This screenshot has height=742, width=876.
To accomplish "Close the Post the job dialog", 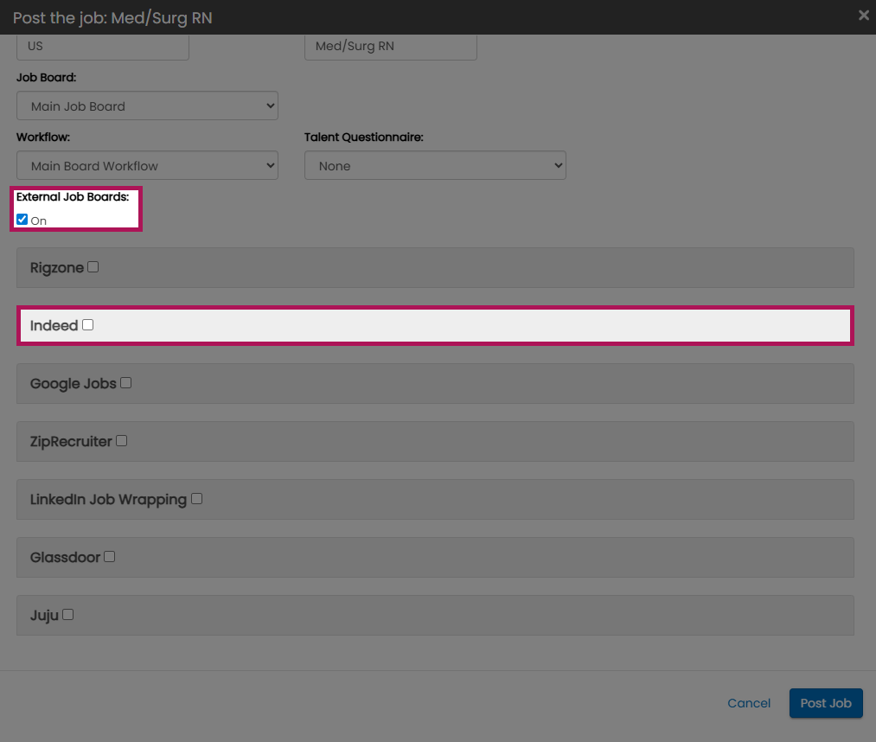I will pyautogui.click(x=864, y=16).
